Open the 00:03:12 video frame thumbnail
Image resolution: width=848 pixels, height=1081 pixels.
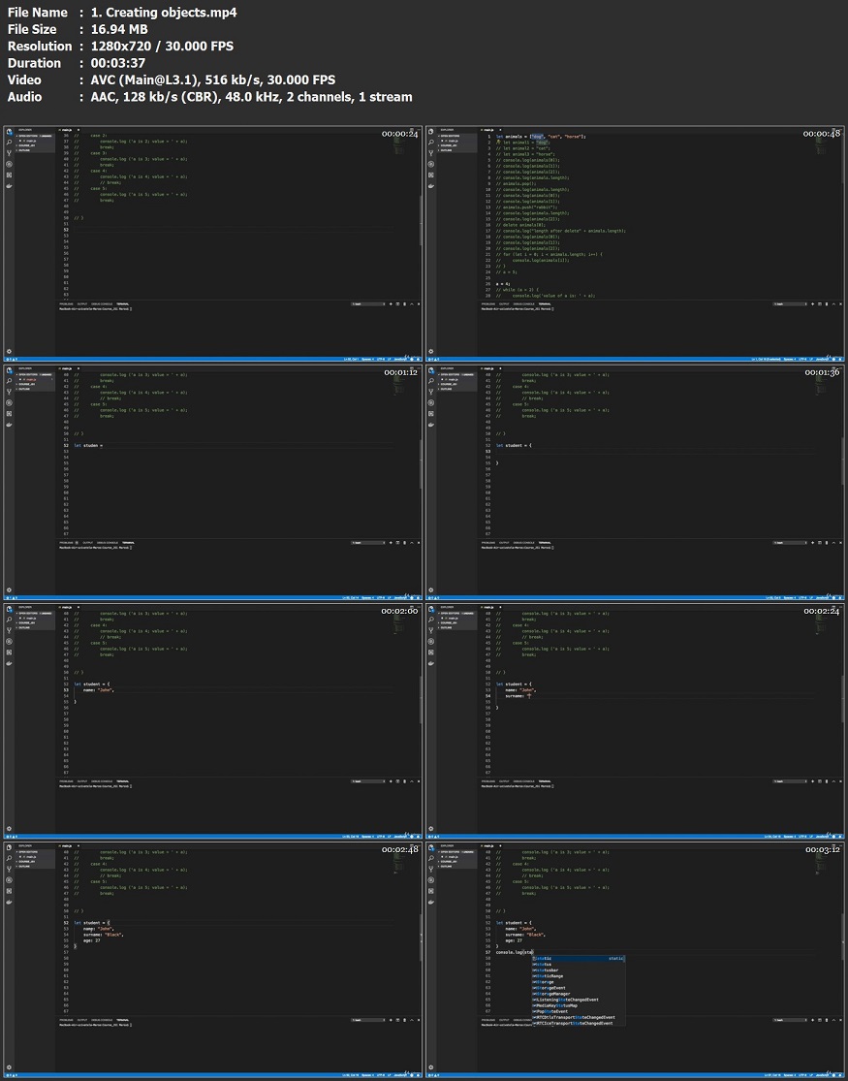pyautogui.click(x=634, y=958)
